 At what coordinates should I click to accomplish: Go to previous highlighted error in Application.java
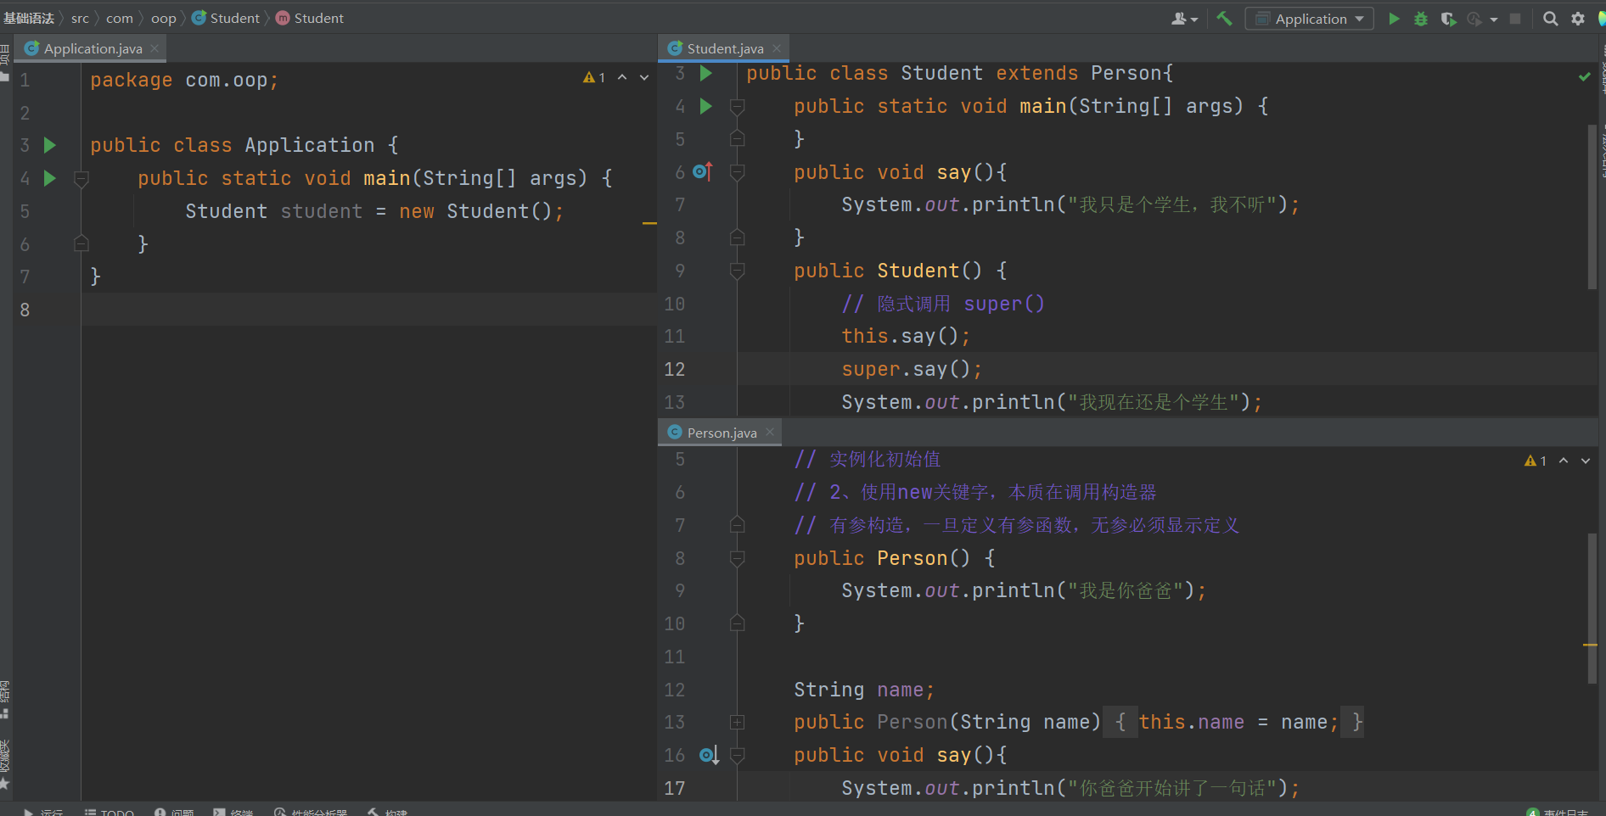tap(622, 77)
